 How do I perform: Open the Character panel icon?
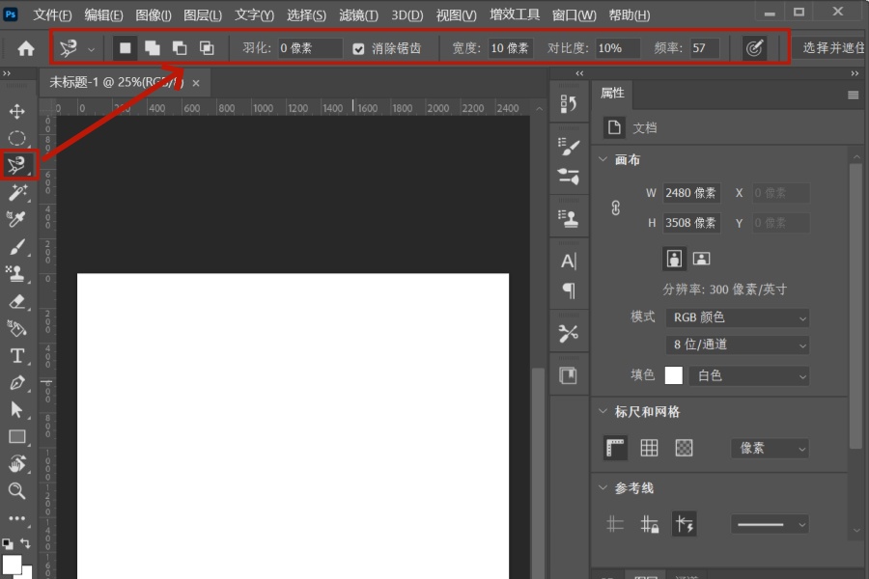568,261
